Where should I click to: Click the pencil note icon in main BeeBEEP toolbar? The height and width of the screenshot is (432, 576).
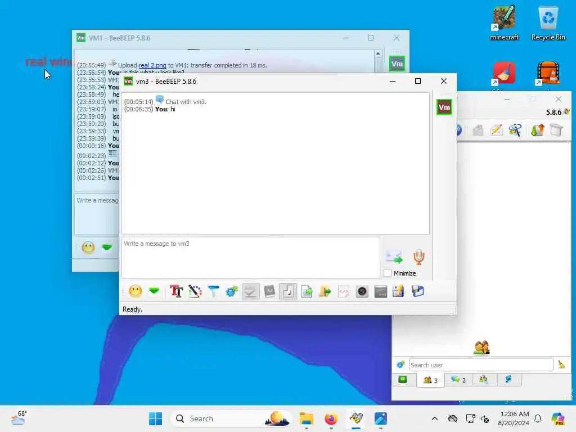tap(496, 130)
